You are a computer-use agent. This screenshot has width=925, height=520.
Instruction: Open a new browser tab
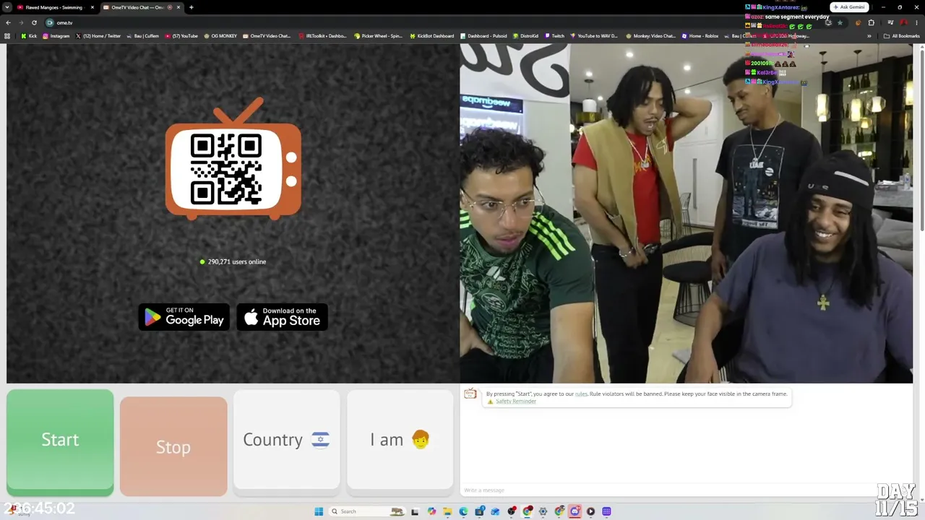(192, 7)
